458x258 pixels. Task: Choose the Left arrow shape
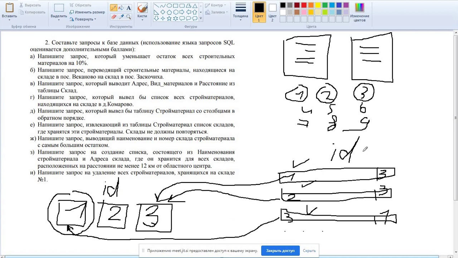click(189, 12)
